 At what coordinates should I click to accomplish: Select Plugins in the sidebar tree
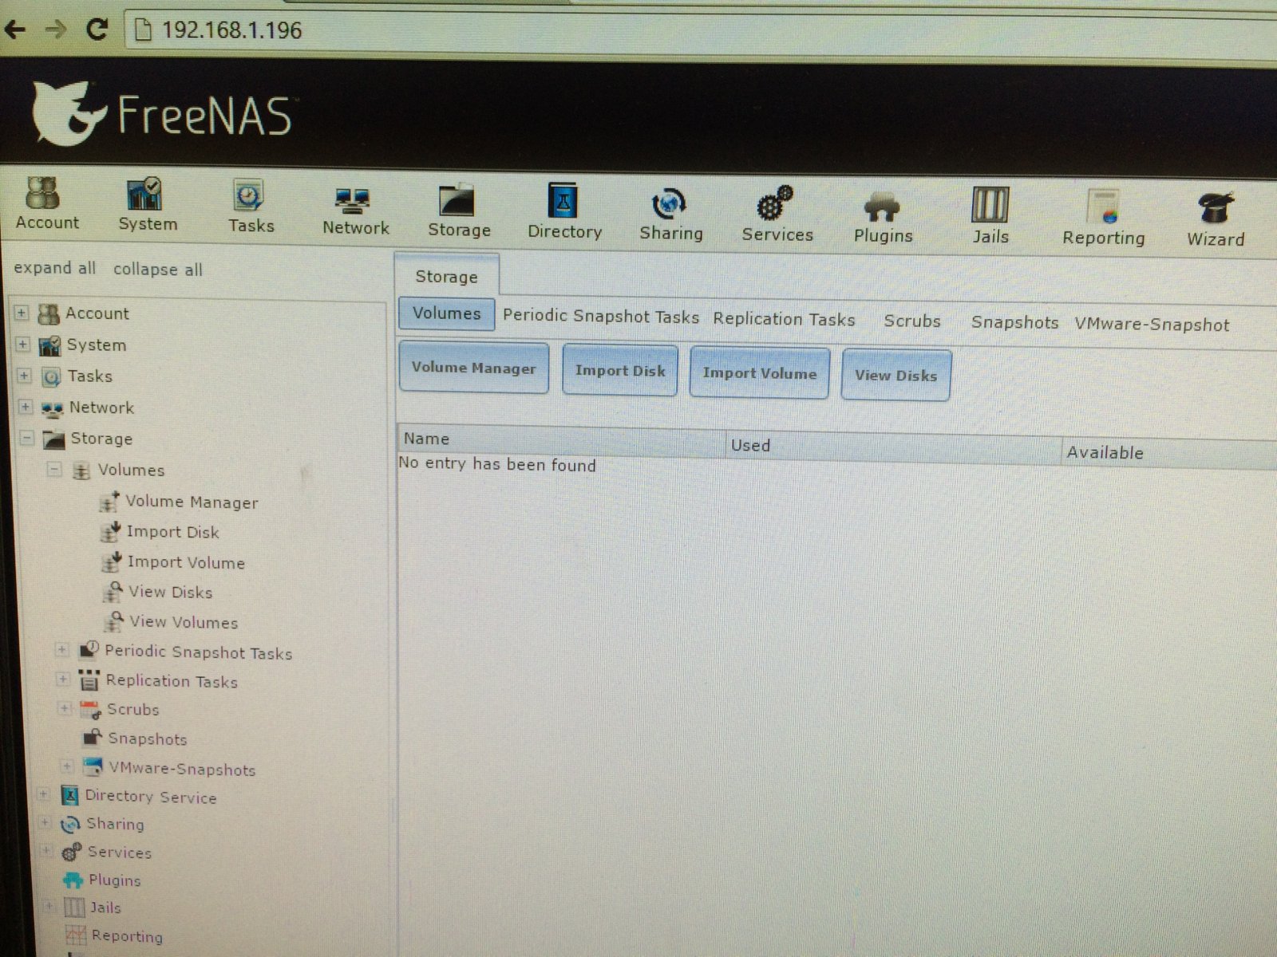(114, 880)
